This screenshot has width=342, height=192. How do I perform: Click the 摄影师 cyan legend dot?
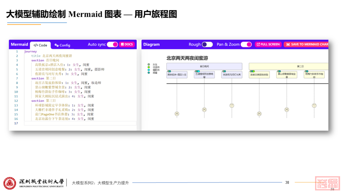[149, 70]
